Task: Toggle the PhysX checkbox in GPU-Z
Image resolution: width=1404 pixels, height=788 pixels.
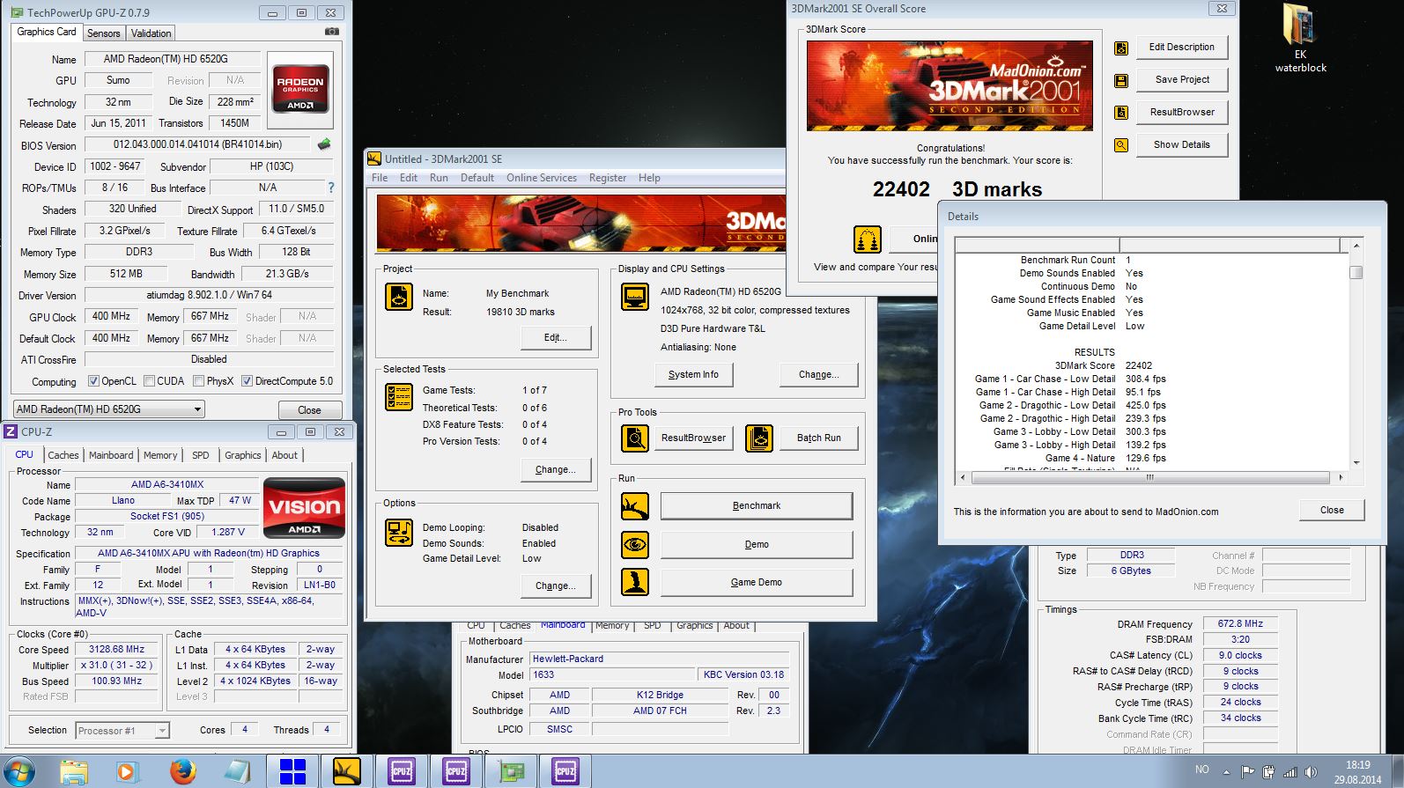Action: point(199,381)
